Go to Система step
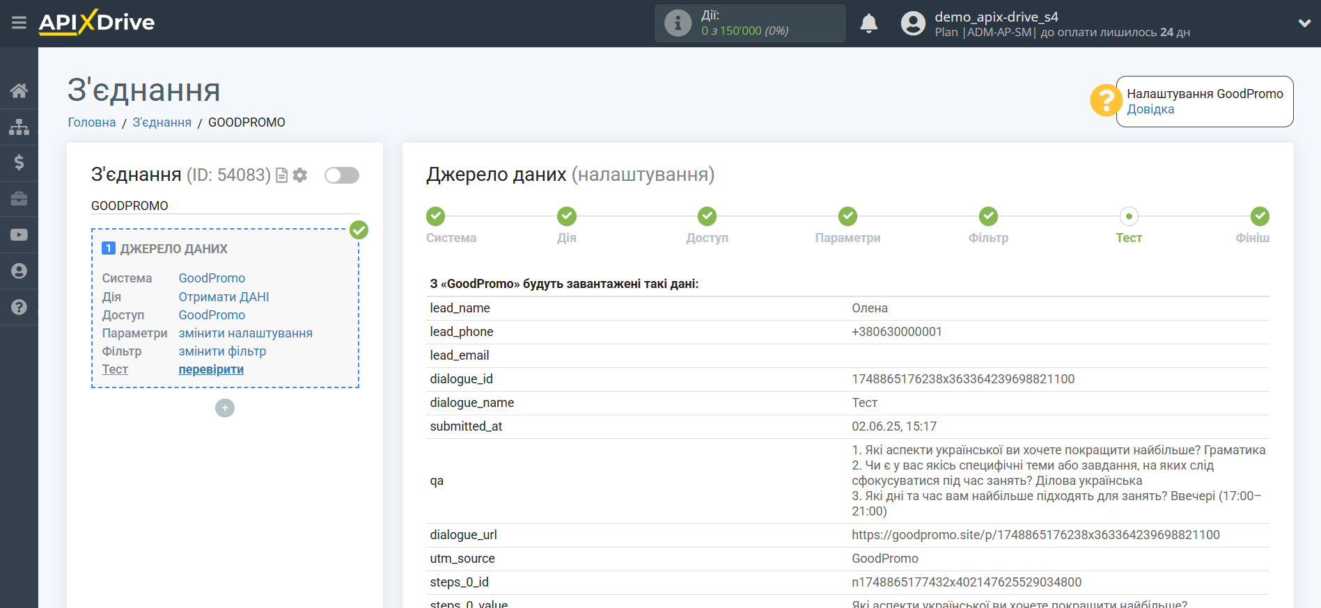The width and height of the screenshot is (1321, 608). coord(436,216)
